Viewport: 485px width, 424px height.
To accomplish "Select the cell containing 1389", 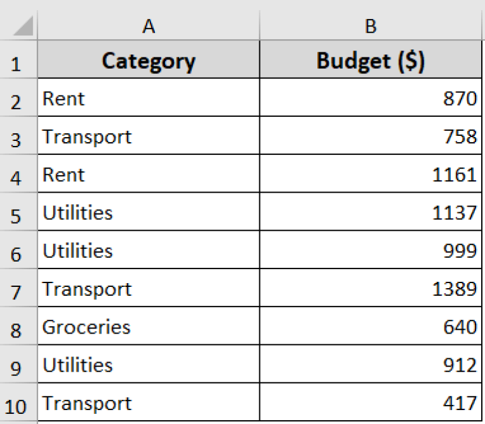I will 371,289.
